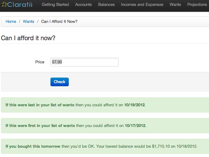209x157 pixels.
Task: Go to the Accounts navigation item
Action: coord(83,5)
